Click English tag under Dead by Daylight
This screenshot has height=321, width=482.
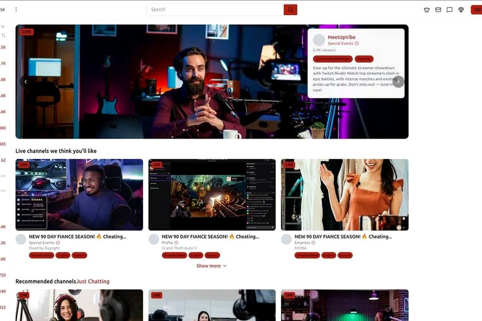[63, 255]
